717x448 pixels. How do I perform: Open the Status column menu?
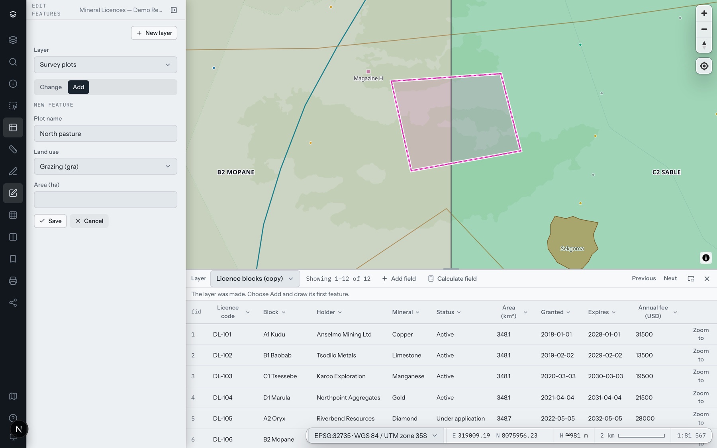tap(458, 313)
